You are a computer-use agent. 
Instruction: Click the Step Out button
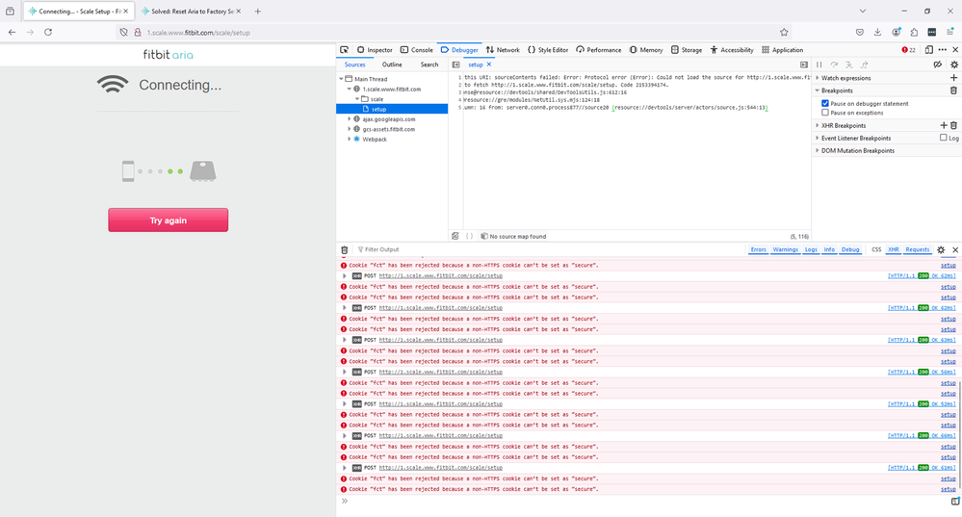(x=865, y=65)
